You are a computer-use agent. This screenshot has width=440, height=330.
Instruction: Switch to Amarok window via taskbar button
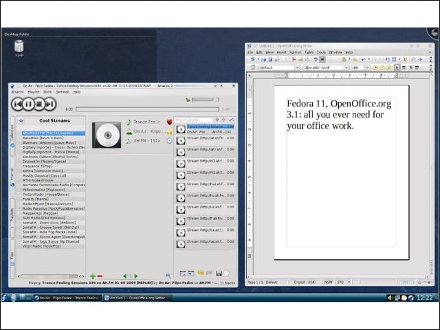tap(67, 298)
